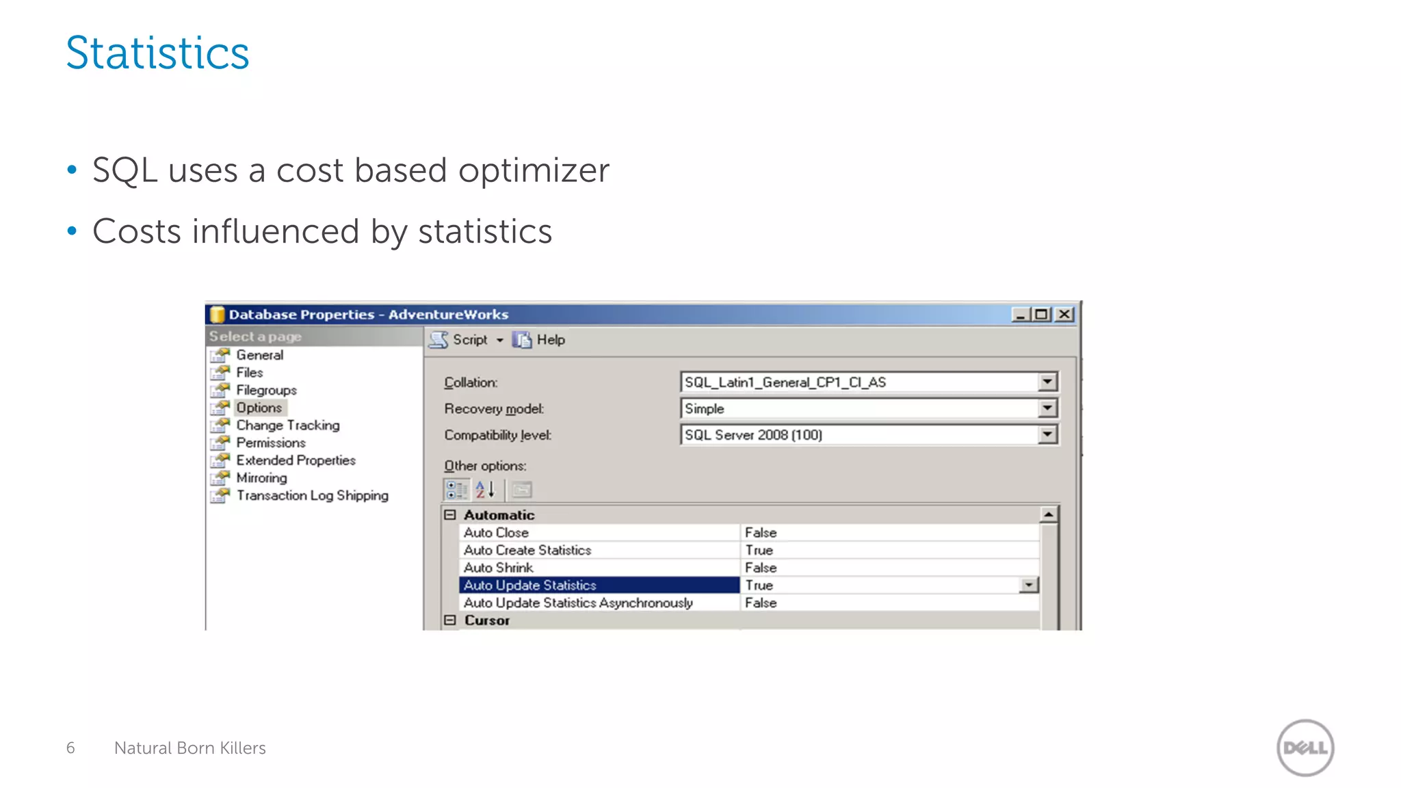Maximize the Database Properties window
This screenshot has width=1401, height=788.
point(1041,315)
